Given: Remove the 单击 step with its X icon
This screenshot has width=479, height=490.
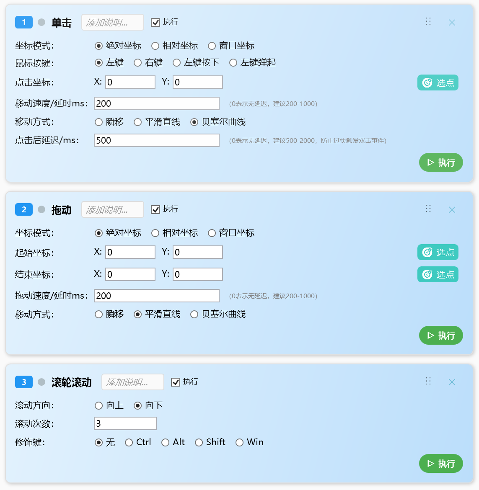Looking at the screenshot, I should 452,23.
